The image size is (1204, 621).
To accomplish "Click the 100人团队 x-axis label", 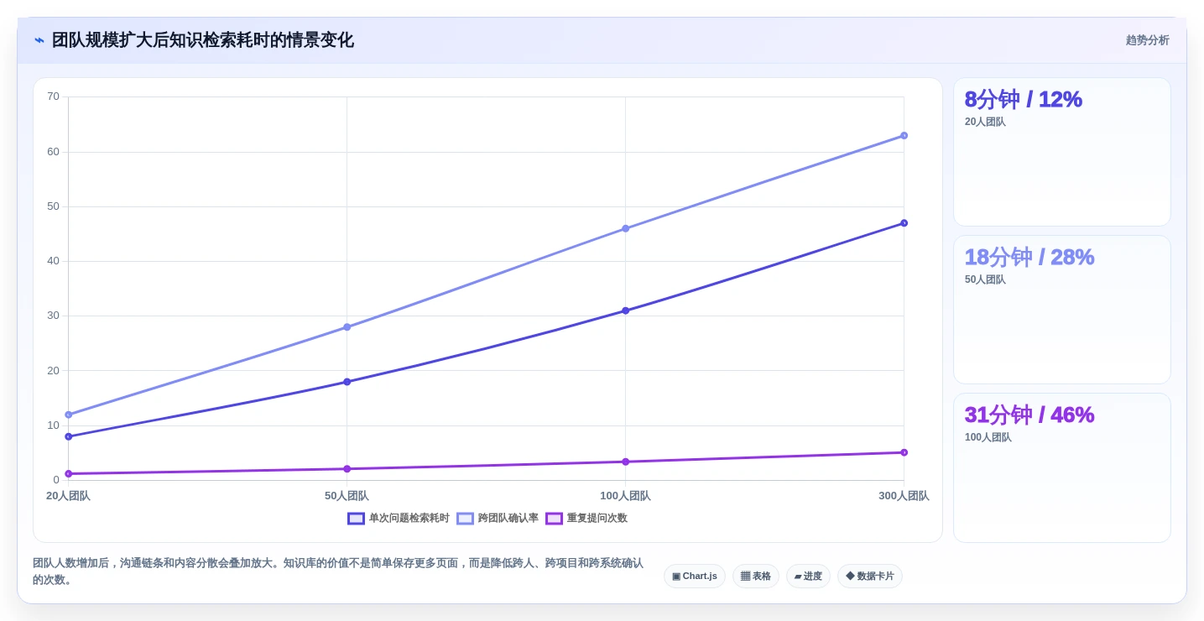I will coord(625,496).
